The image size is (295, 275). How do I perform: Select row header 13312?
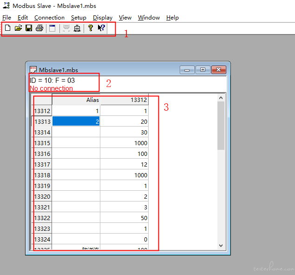pyautogui.click(x=42, y=111)
